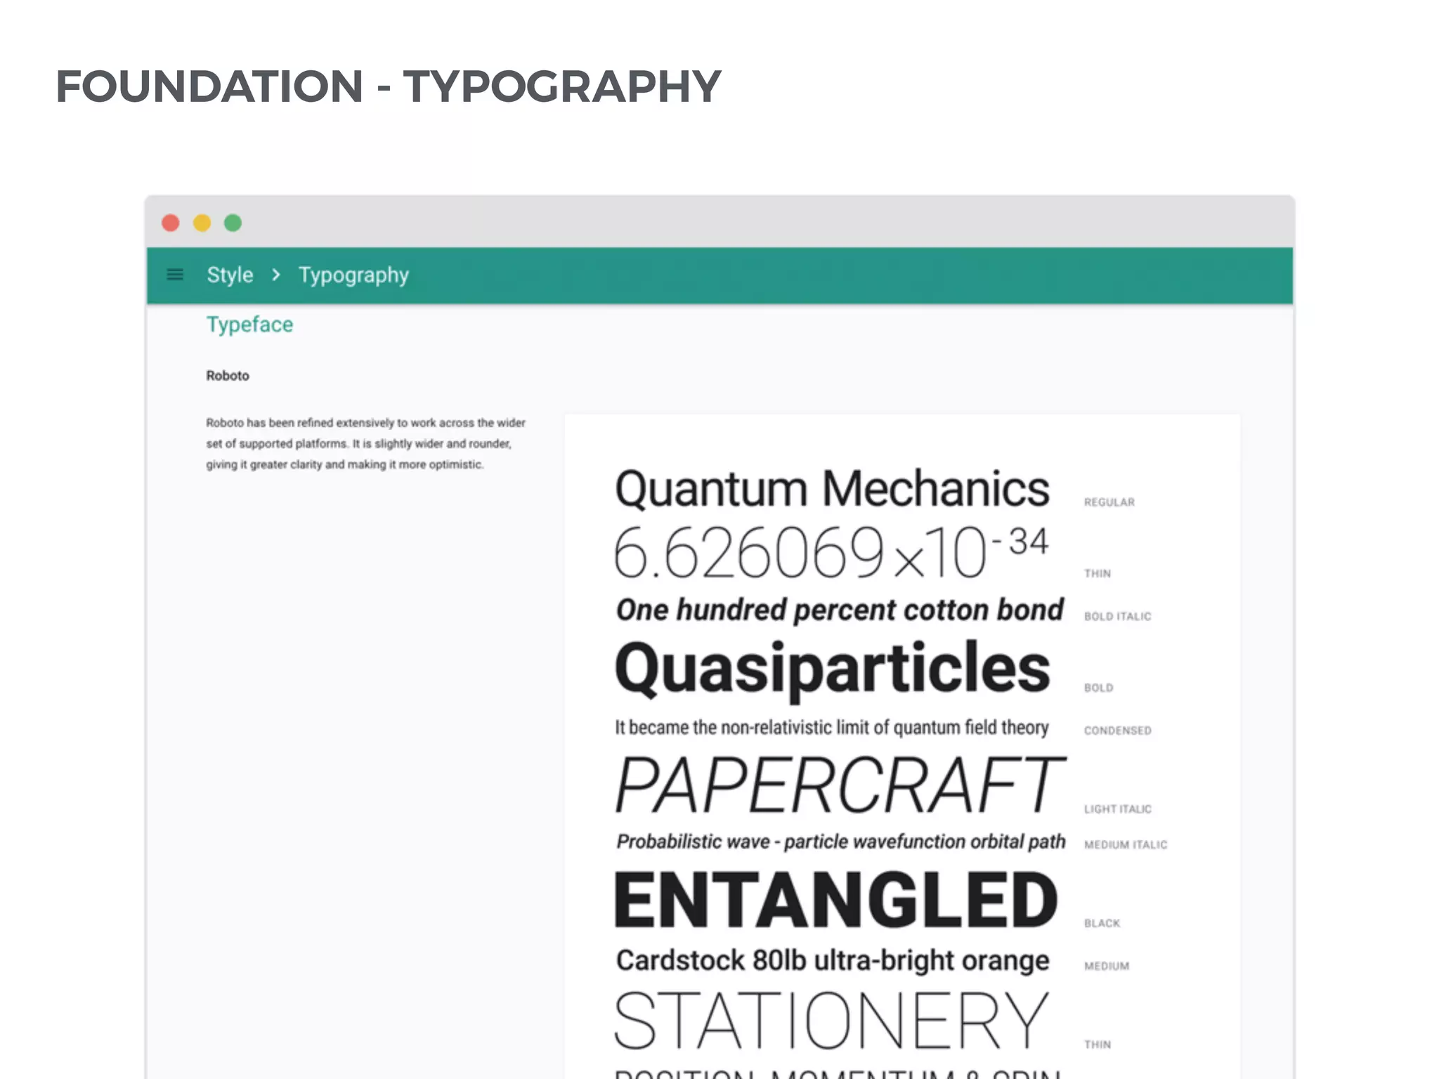This screenshot has height=1079, width=1439.
Task: Click the MEDIUM label beside Cardstock
Action: click(1107, 967)
